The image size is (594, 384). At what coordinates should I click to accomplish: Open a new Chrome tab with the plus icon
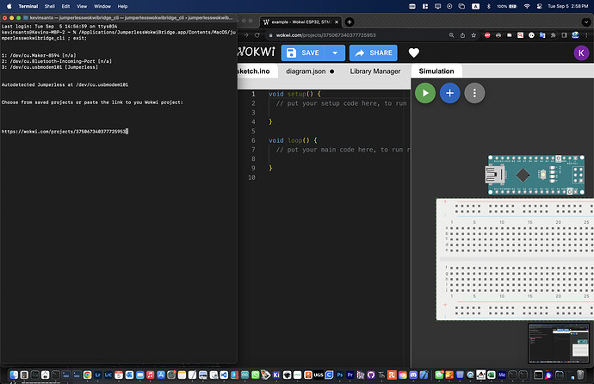click(350, 22)
